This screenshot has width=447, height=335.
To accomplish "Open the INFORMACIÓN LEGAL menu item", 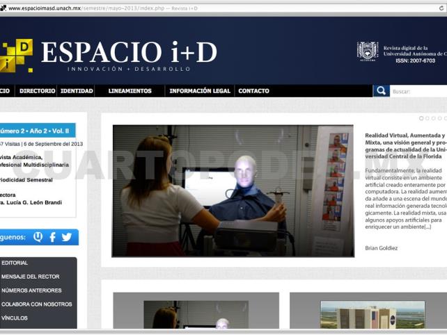I will point(200,91).
